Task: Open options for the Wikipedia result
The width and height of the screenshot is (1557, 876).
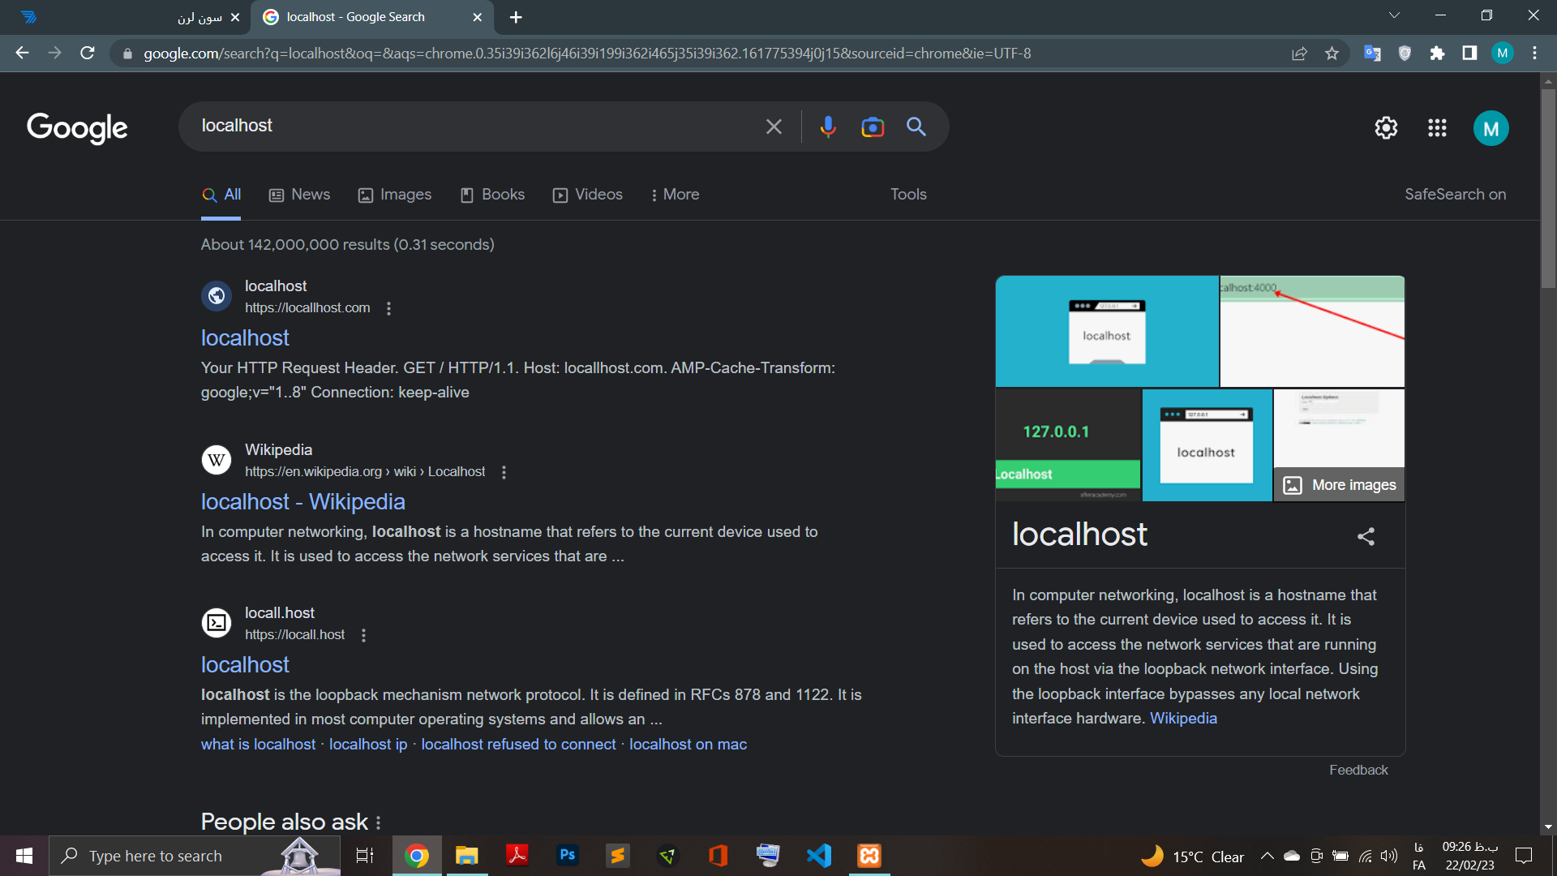Action: (x=504, y=472)
